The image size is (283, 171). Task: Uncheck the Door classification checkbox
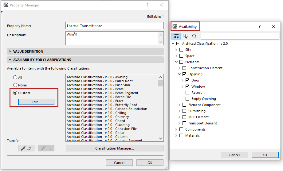click(187, 80)
